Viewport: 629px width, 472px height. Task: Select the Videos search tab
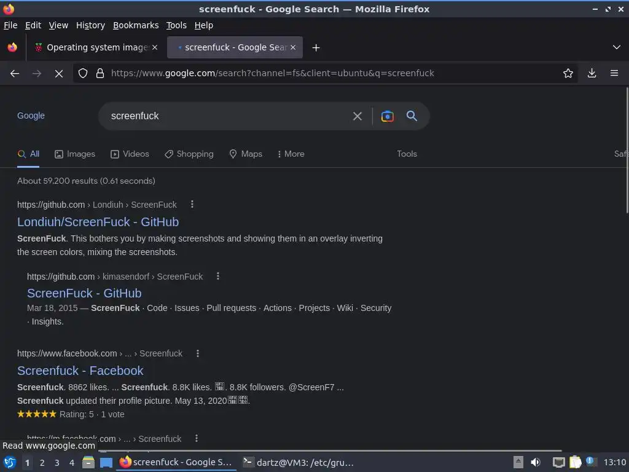[x=130, y=154]
